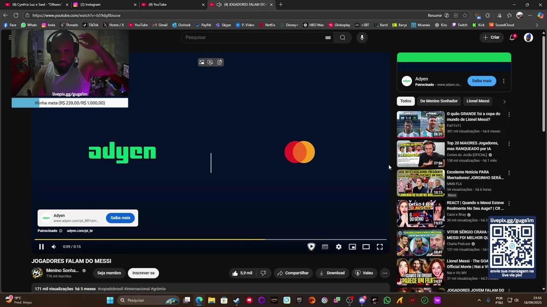Open the YouTube account avatar menu
The width and height of the screenshot is (547, 307).
529,38
